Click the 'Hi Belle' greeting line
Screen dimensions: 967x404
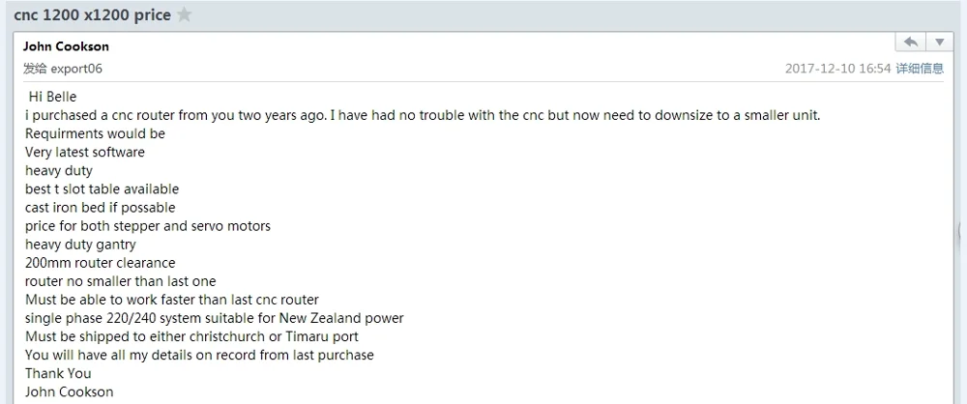tap(52, 97)
